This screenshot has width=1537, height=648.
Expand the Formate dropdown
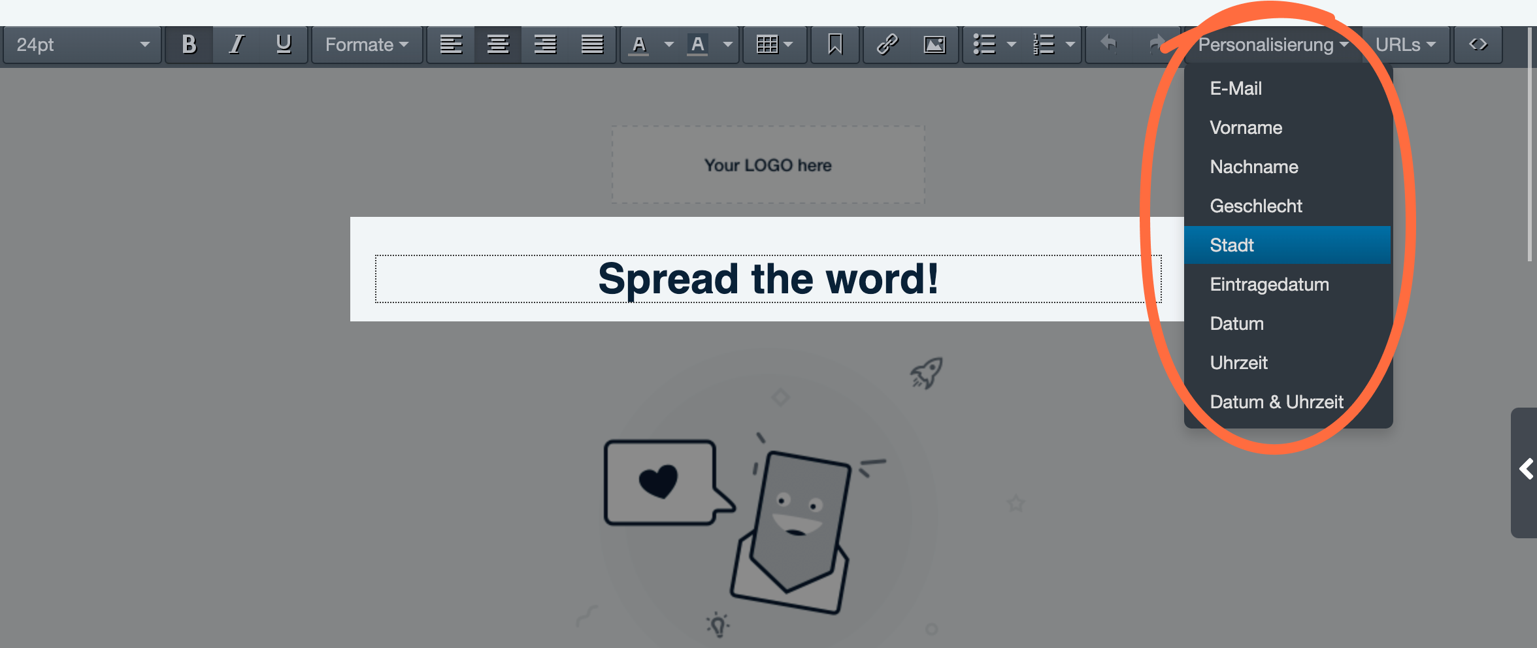click(x=367, y=44)
